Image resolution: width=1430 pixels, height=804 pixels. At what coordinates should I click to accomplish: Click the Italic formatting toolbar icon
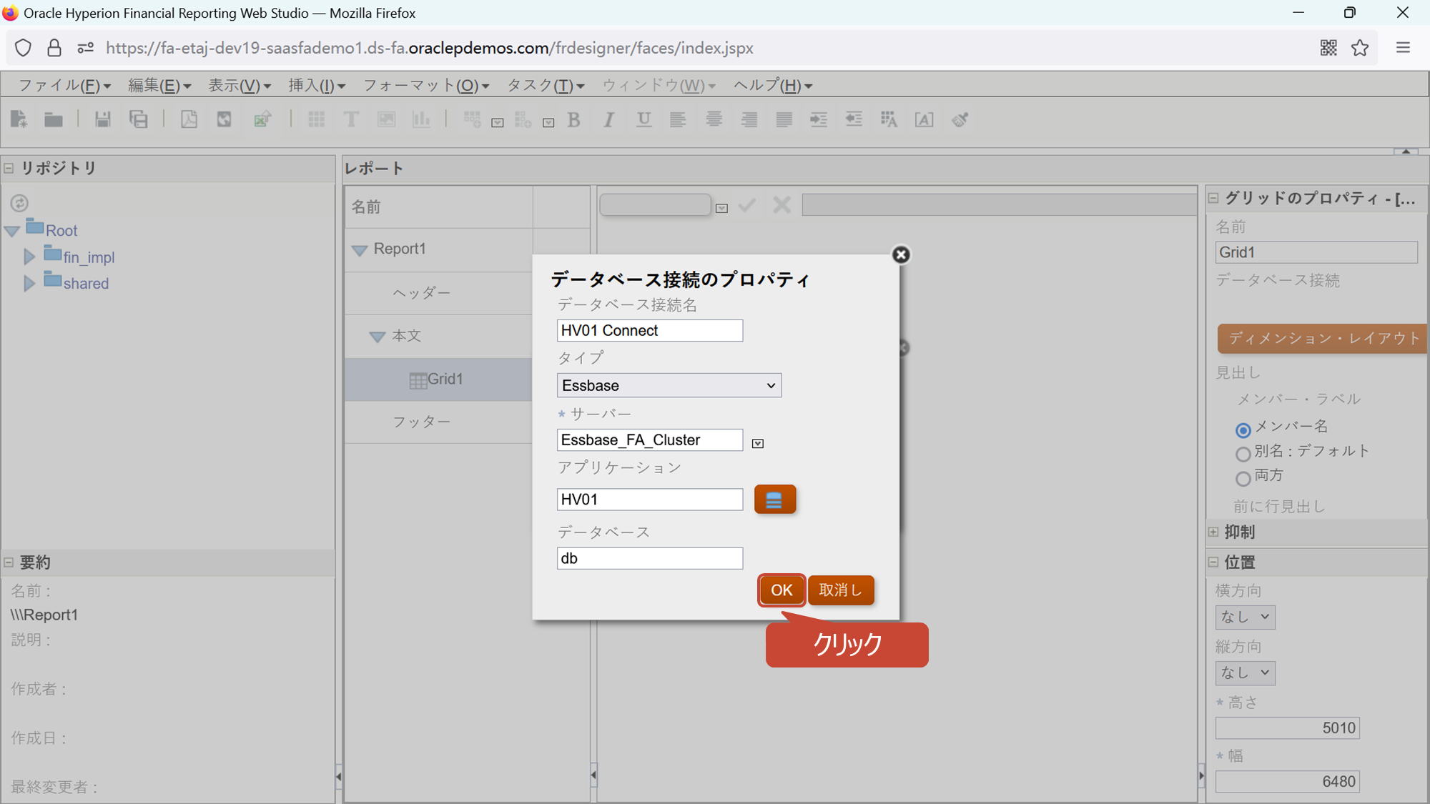(608, 119)
